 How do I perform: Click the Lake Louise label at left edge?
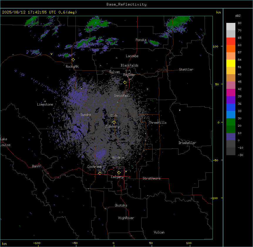coord(5,142)
